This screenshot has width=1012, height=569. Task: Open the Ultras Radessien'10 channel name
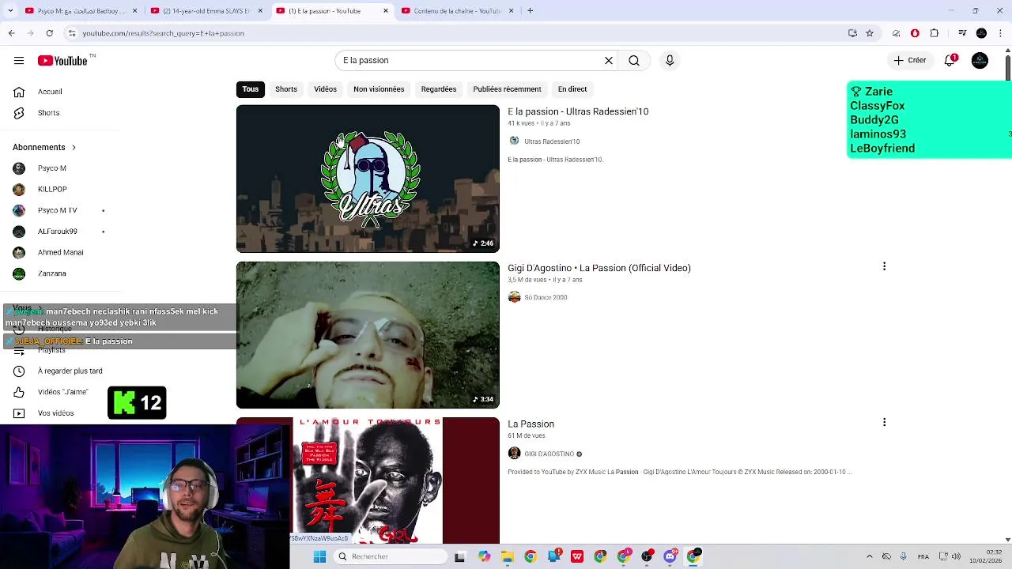(552, 141)
